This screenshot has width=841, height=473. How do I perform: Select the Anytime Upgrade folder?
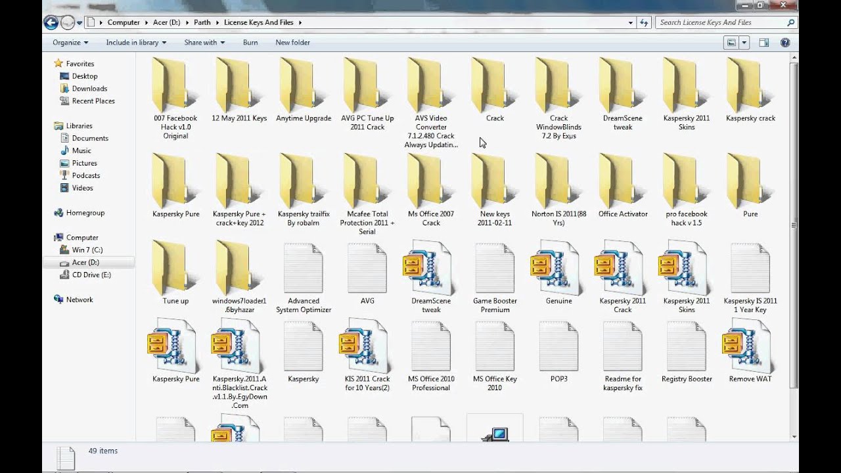[x=304, y=89]
